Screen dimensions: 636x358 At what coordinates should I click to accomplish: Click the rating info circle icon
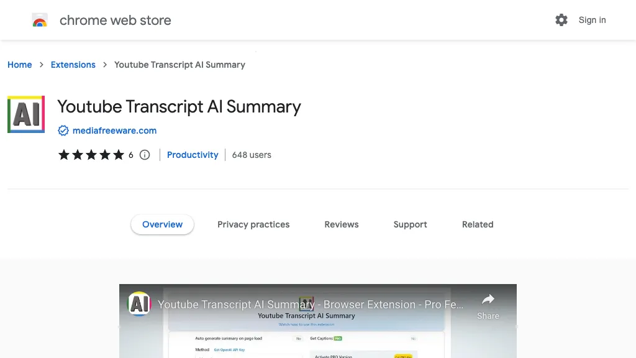[145, 155]
